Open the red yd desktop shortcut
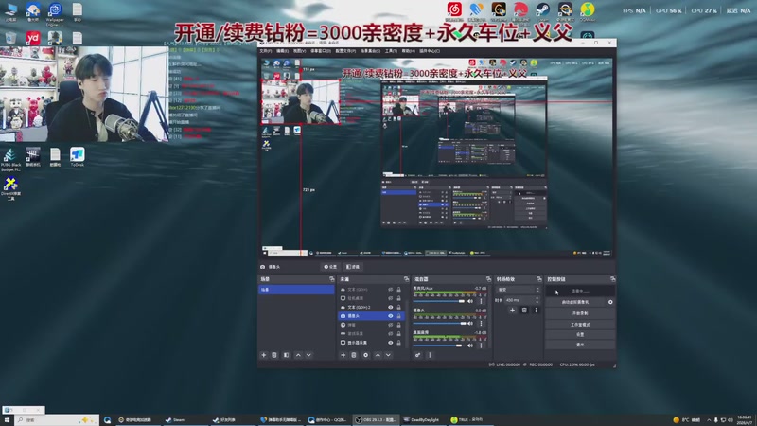 [33, 38]
